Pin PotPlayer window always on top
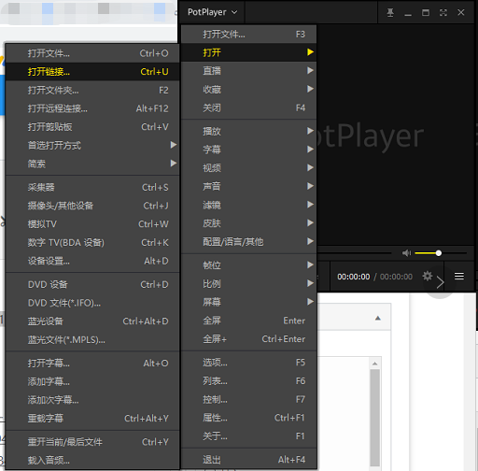Screen dimensions: 478x471 390,12
